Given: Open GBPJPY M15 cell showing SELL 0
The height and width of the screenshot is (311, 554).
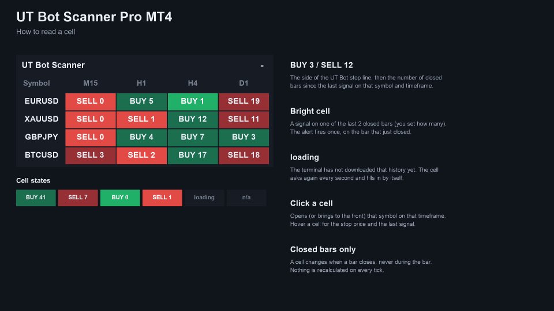Looking at the screenshot, I should [x=91, y=137].
